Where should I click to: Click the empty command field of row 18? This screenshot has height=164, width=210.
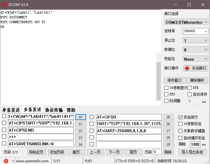(x=129, y=138)
